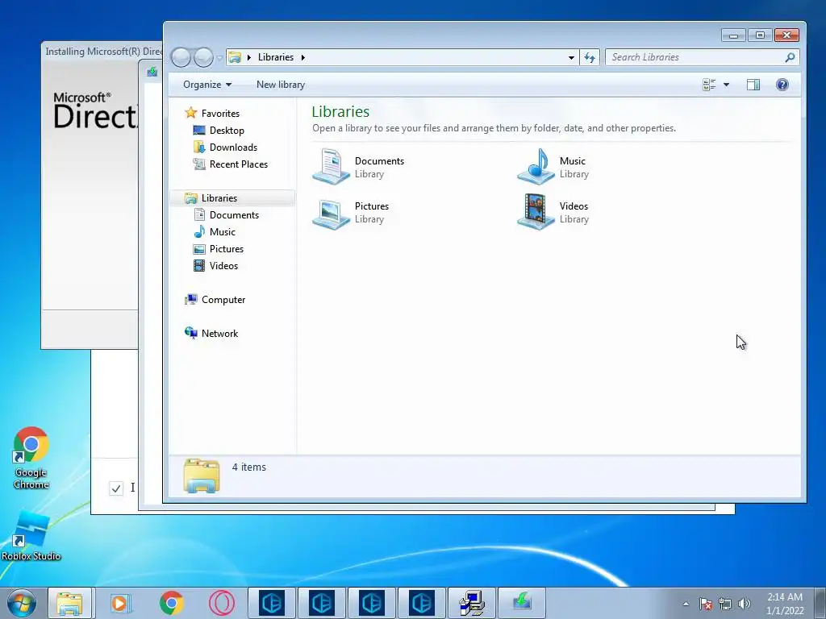This screenshot has width=826, height=619.
Task: Click the second blue cube taskbar app
Action: tap(321, 603)
